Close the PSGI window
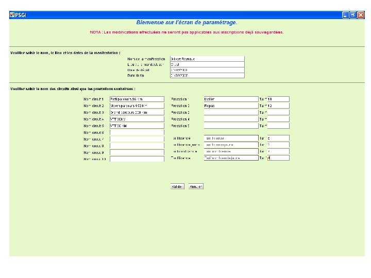371x278 pixels. (x=361, y=15)
